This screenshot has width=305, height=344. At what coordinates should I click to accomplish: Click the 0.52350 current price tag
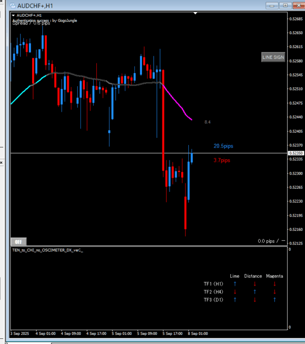[296, 153]
